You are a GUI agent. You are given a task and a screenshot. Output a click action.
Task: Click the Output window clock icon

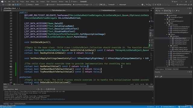[x=54, y=89]
